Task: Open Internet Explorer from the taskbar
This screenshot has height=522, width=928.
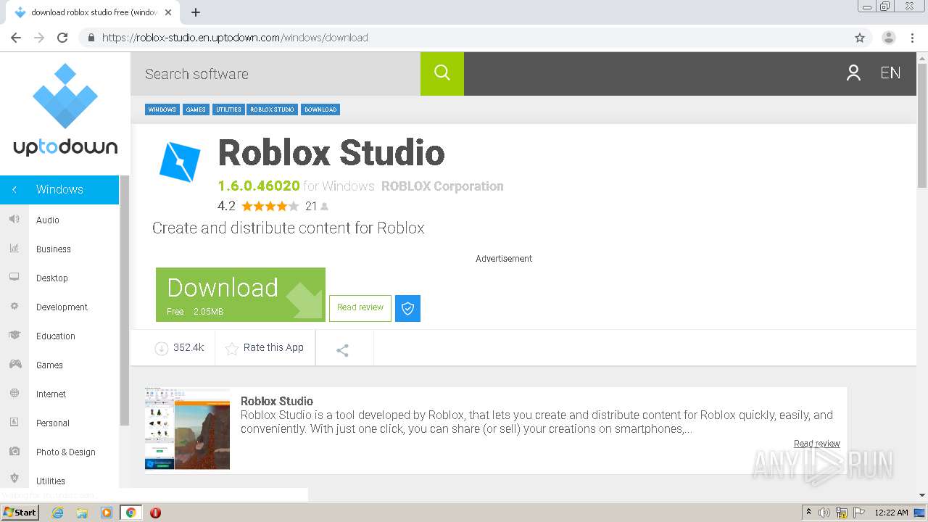Action: coord(57,513)
